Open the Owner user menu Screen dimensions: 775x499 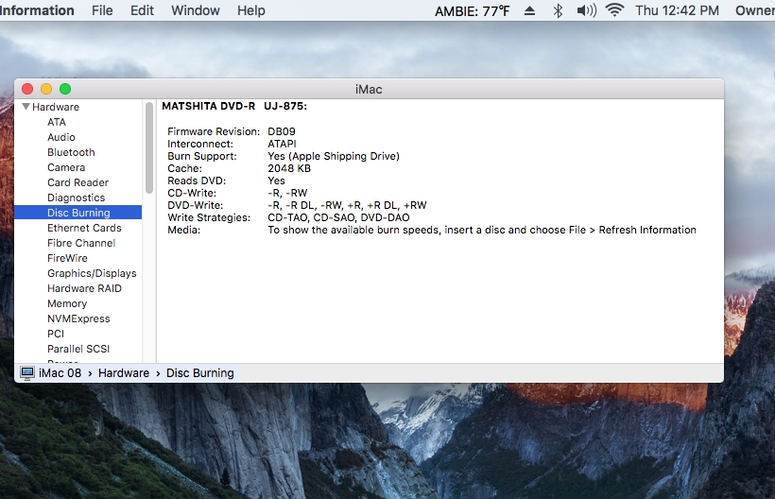[755, 10]
